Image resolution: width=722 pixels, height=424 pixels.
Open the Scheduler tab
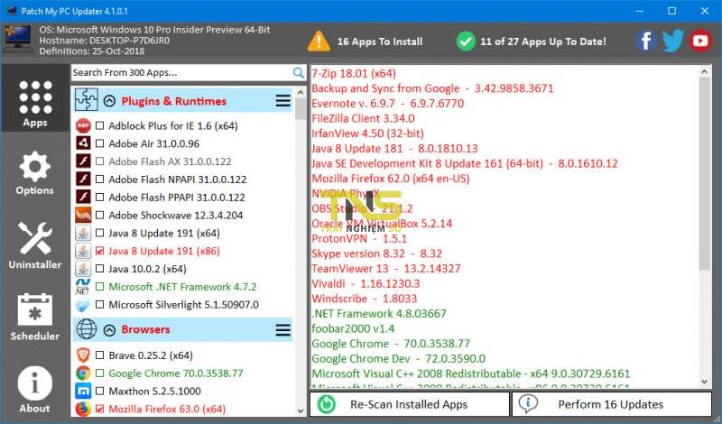[35, 317]
